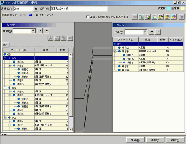Viewport: 186px width, 144px height.
Task: Click the grayed copy-pages icon in the 入力元 panel
Action: pos(64,38)
